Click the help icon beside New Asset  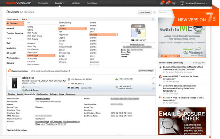(x=154, y=12)
